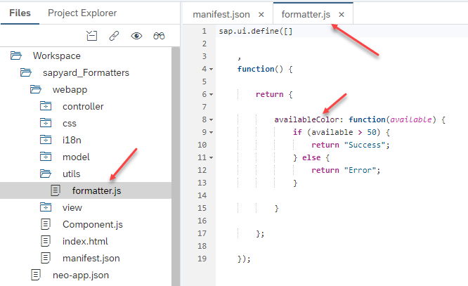The width and height of the screenshot is (468, 286).
Task: Click the neo-app.json file icon
Action: click(x=36, y=275)
